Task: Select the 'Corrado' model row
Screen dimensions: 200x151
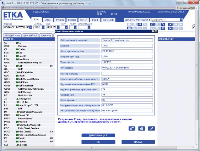Action: click(29, 46)
